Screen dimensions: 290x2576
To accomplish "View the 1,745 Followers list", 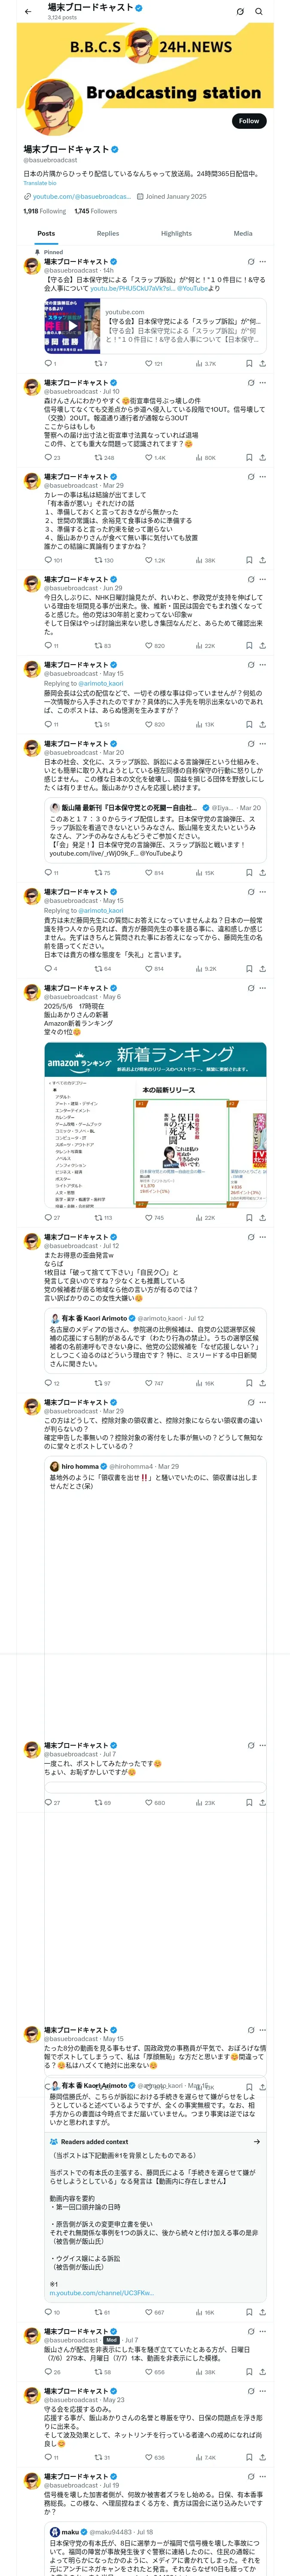I will 95,211.
